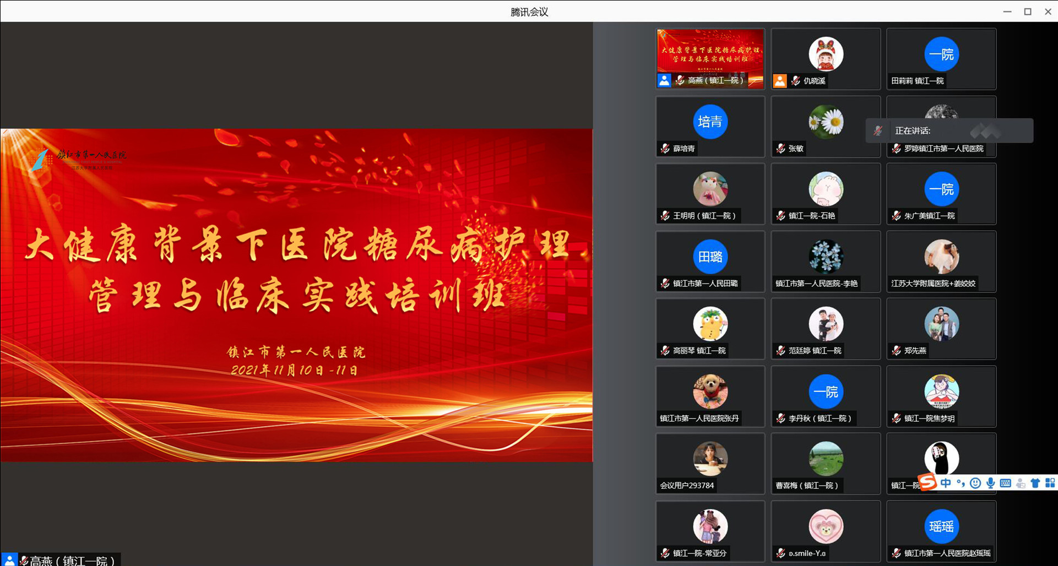This screenshot has height=566, width=1058.
Task: Click the name label 江苏大学附属医院+姜姣姣
Action: [934, 284]
